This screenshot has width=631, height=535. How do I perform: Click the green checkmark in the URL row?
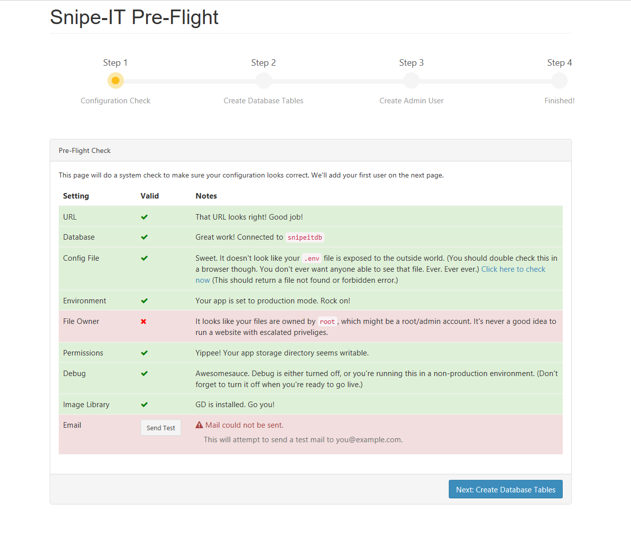[144, 217]
